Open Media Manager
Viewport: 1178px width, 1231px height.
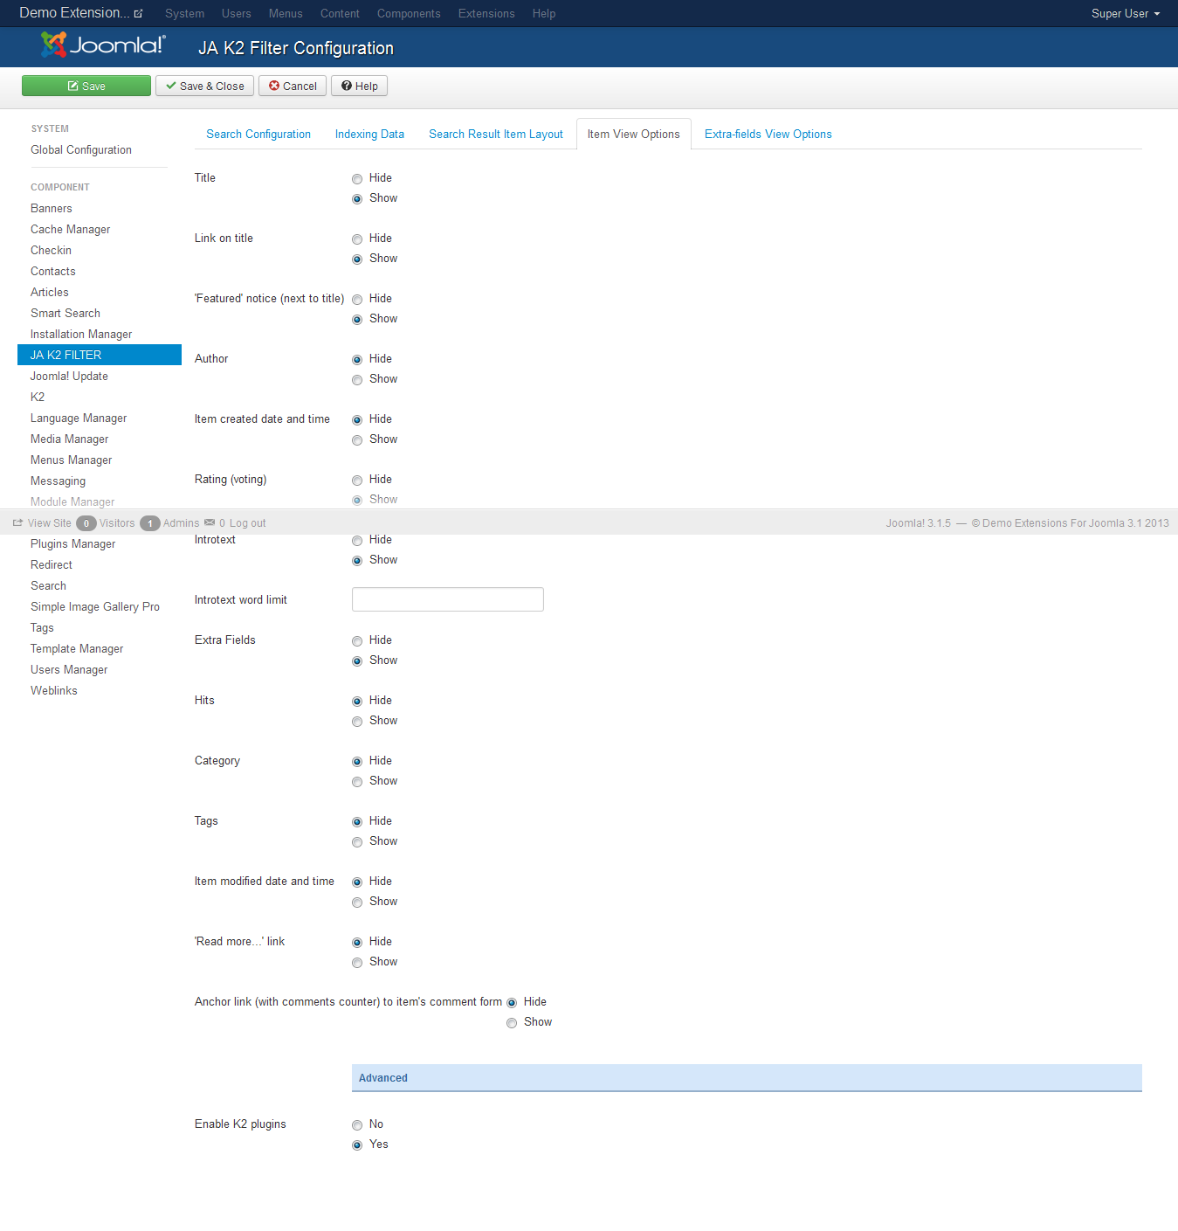70,439
